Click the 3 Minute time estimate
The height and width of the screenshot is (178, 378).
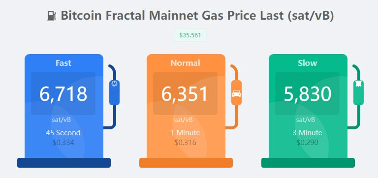tap(307, 133)
